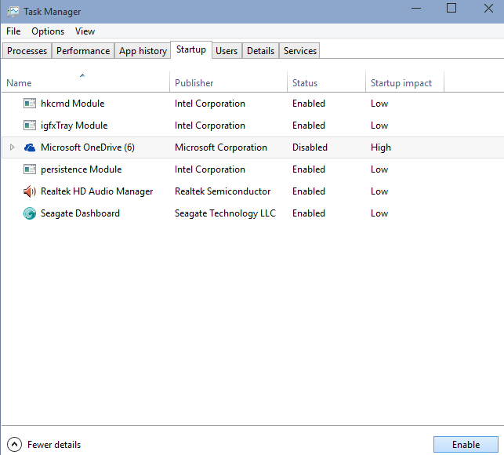Viewport: 504px width, 455px height.
Task: Click the igfxTray Module icon
Action: (30, 126)
